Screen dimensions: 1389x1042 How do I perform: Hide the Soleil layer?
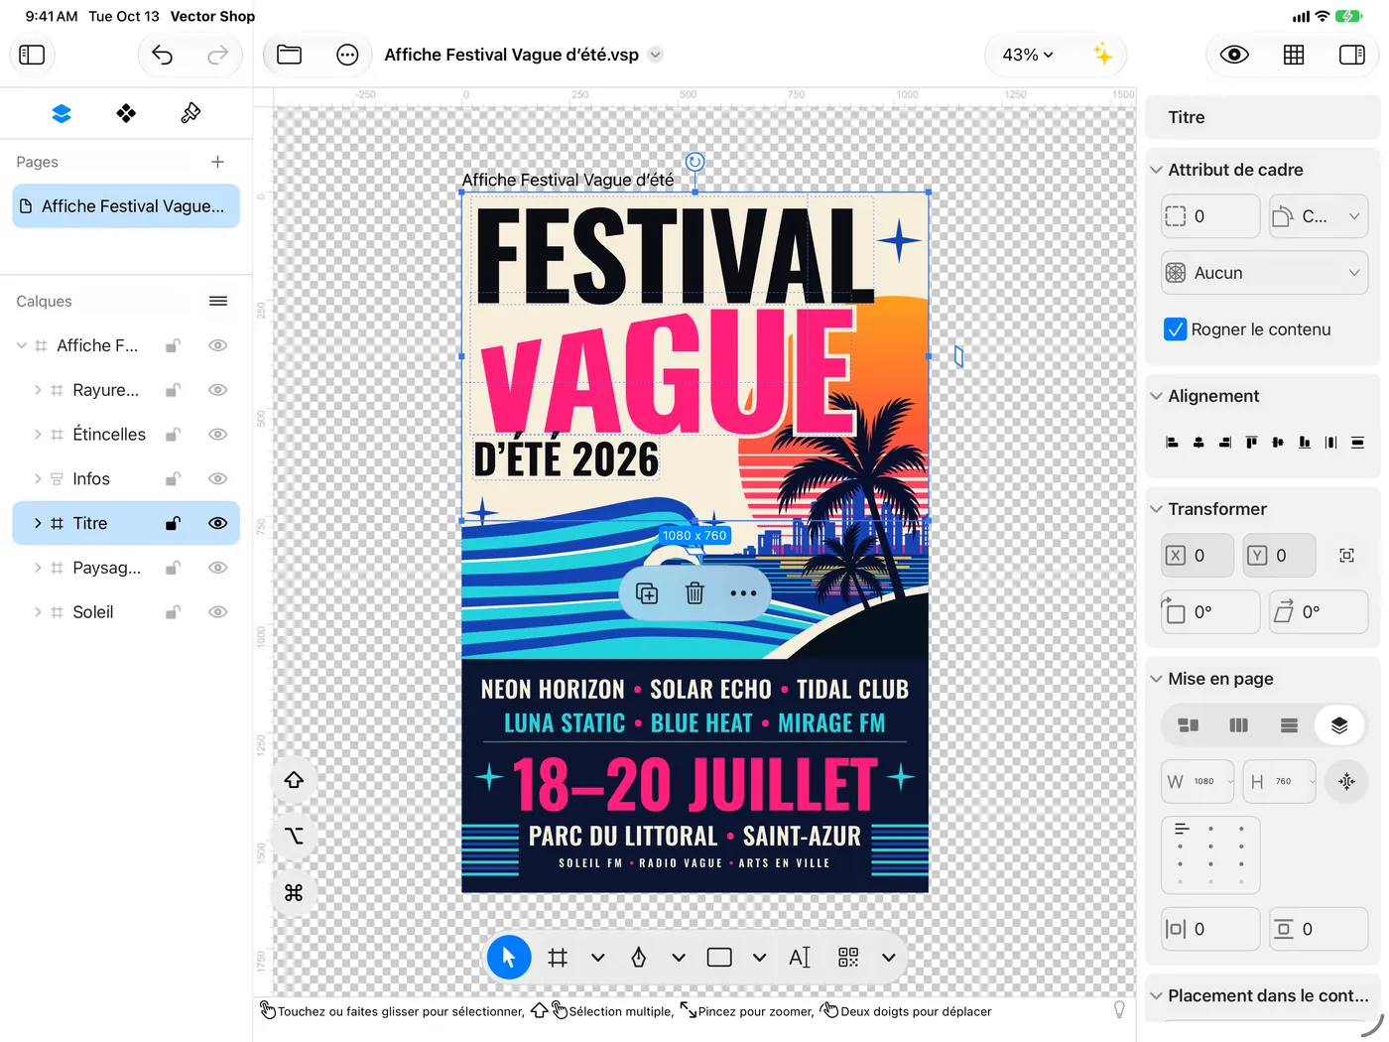(x=218, y=612)
